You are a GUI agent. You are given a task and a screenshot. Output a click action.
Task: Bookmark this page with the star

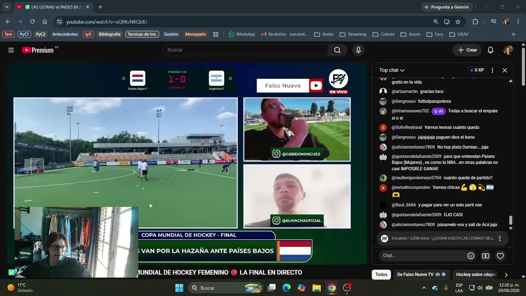tap(458, 22)
